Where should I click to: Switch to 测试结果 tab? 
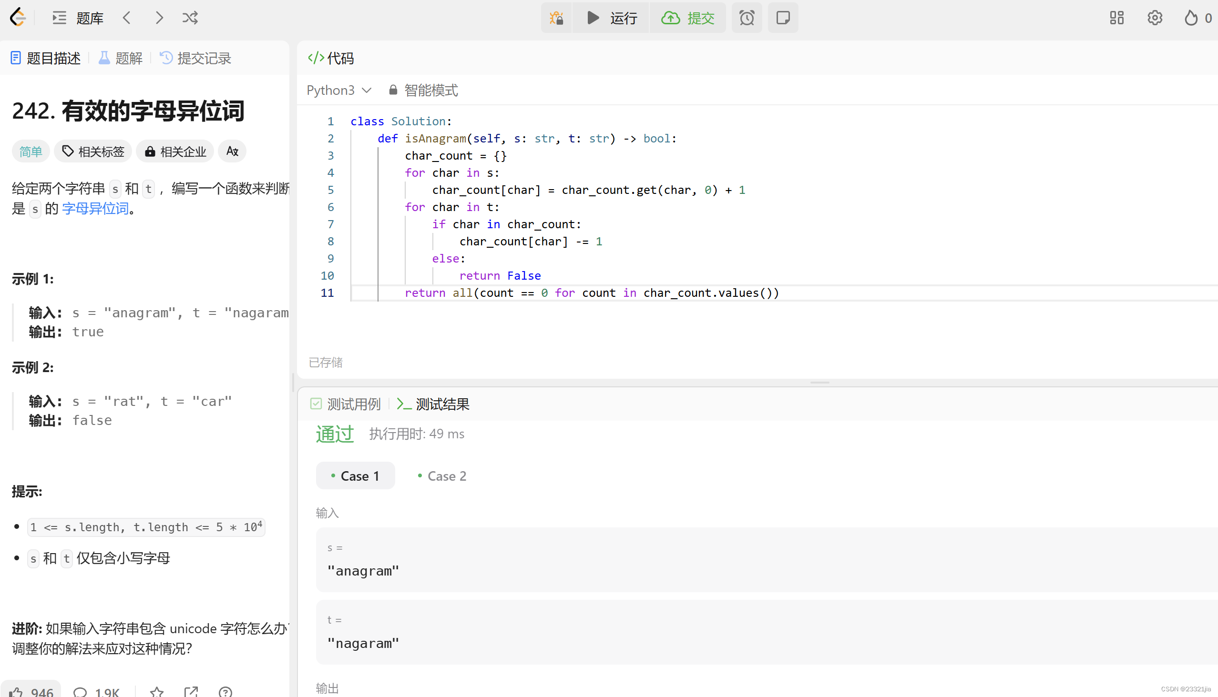[x=433, y=404]
